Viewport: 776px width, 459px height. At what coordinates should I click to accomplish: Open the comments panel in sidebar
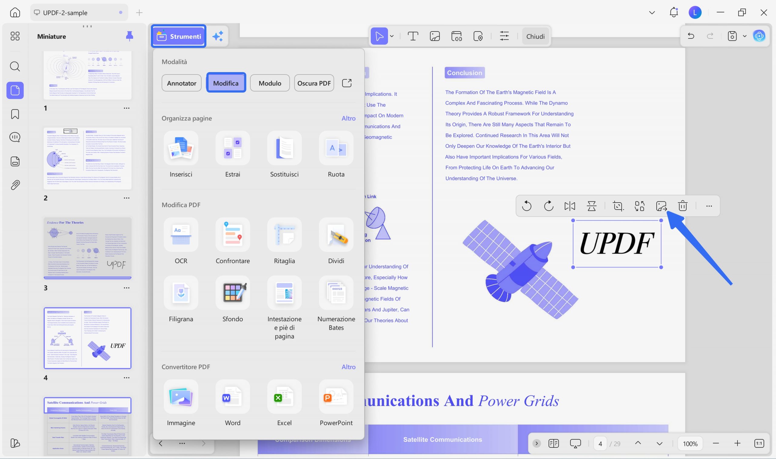[x=15, y=137]
